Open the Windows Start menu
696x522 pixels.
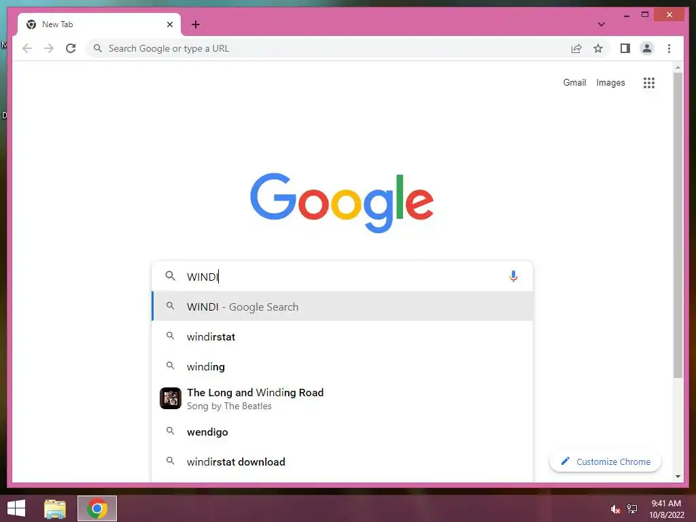pyautogui.click(x=16, y=508)
